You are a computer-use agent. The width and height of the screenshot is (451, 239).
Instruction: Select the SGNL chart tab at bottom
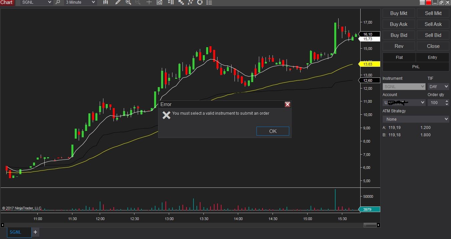(19, 232)
